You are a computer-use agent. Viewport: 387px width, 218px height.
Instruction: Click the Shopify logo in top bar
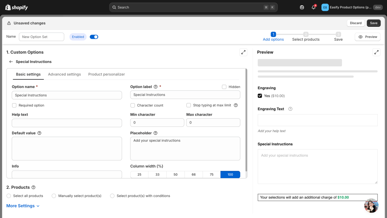point(17,8)
